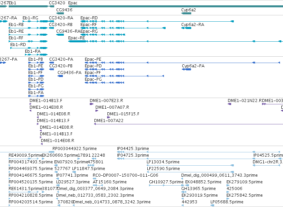Click the Eb1-PB protein label
The height and width of the screenshot is (207, 283).
pyautogui.click(x=36, y=59)
